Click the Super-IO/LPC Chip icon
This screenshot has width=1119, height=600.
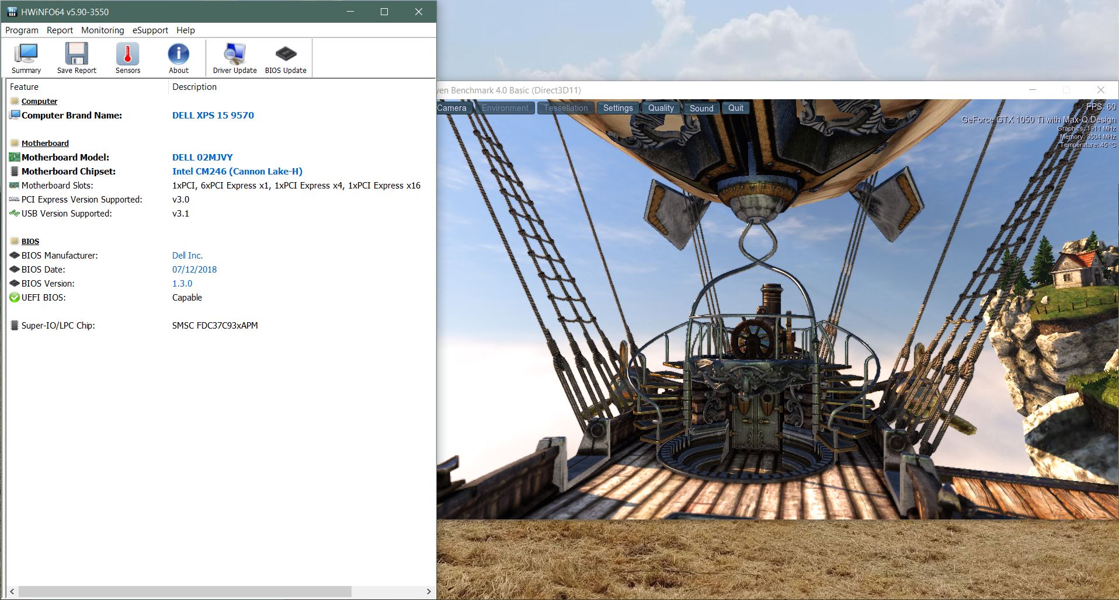(x=15, y=325)
